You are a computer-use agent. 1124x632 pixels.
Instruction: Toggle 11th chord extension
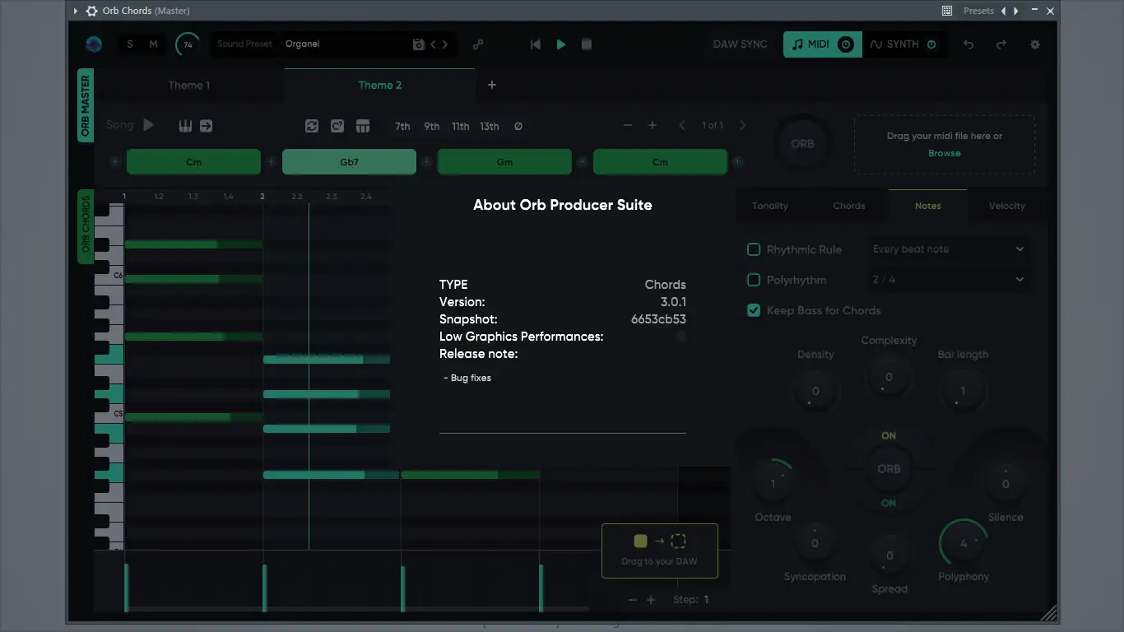(x=460, y=126)
